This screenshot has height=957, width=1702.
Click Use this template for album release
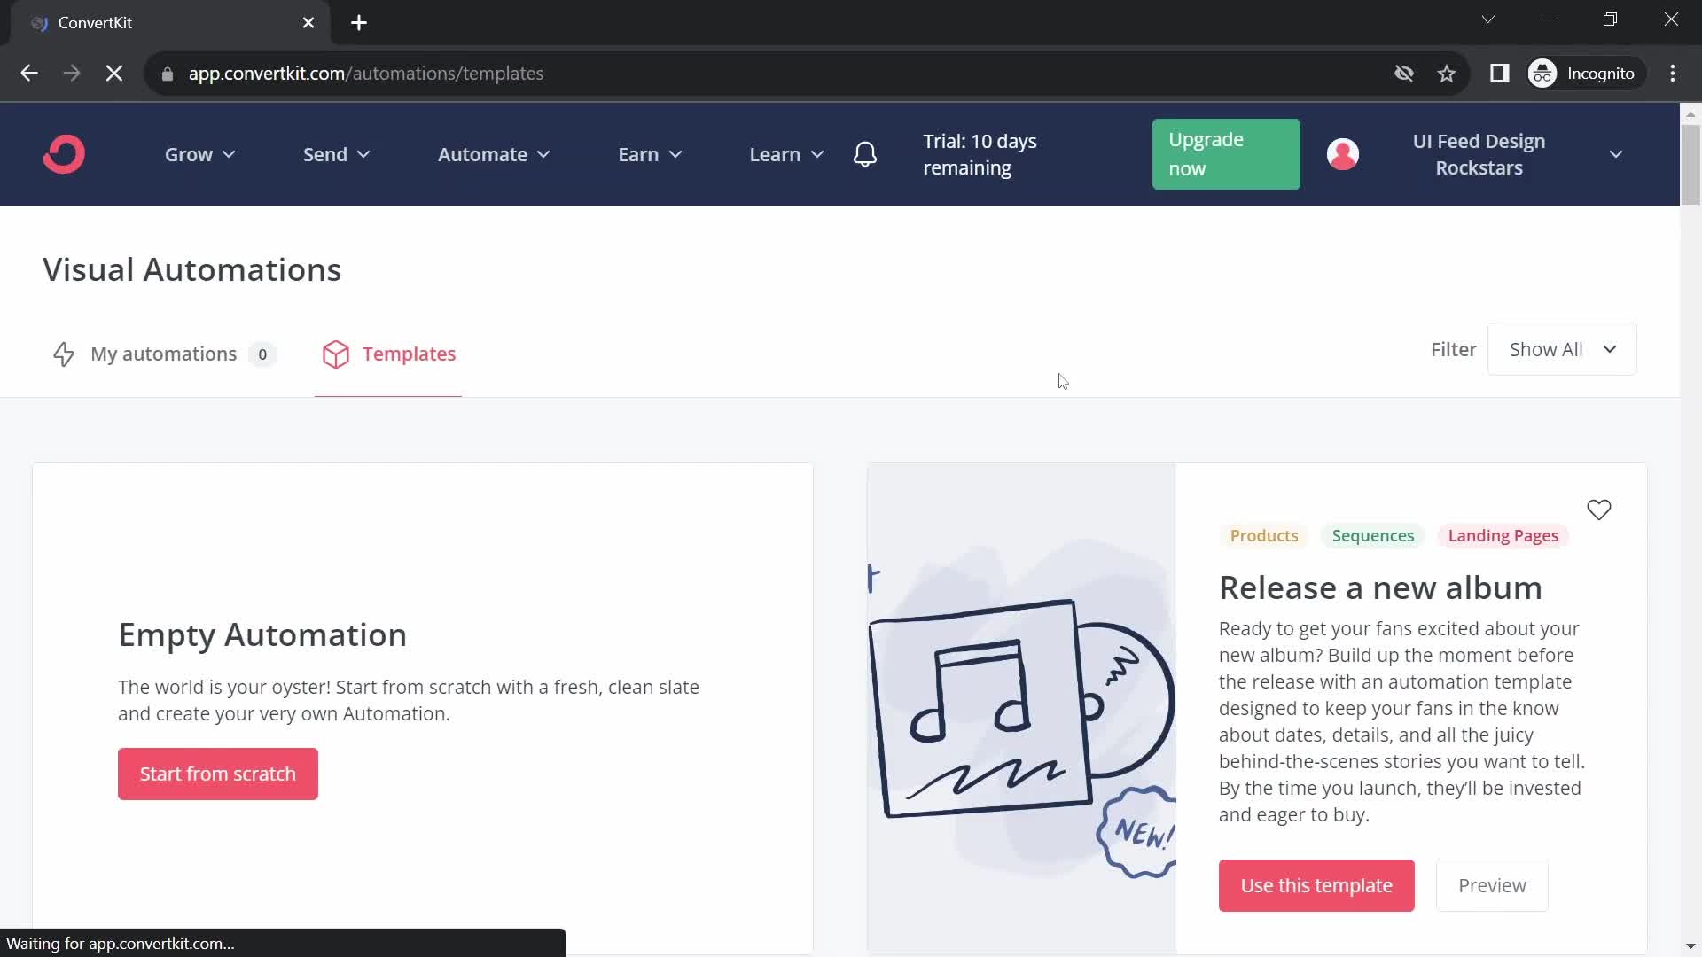coord(1316,885)
